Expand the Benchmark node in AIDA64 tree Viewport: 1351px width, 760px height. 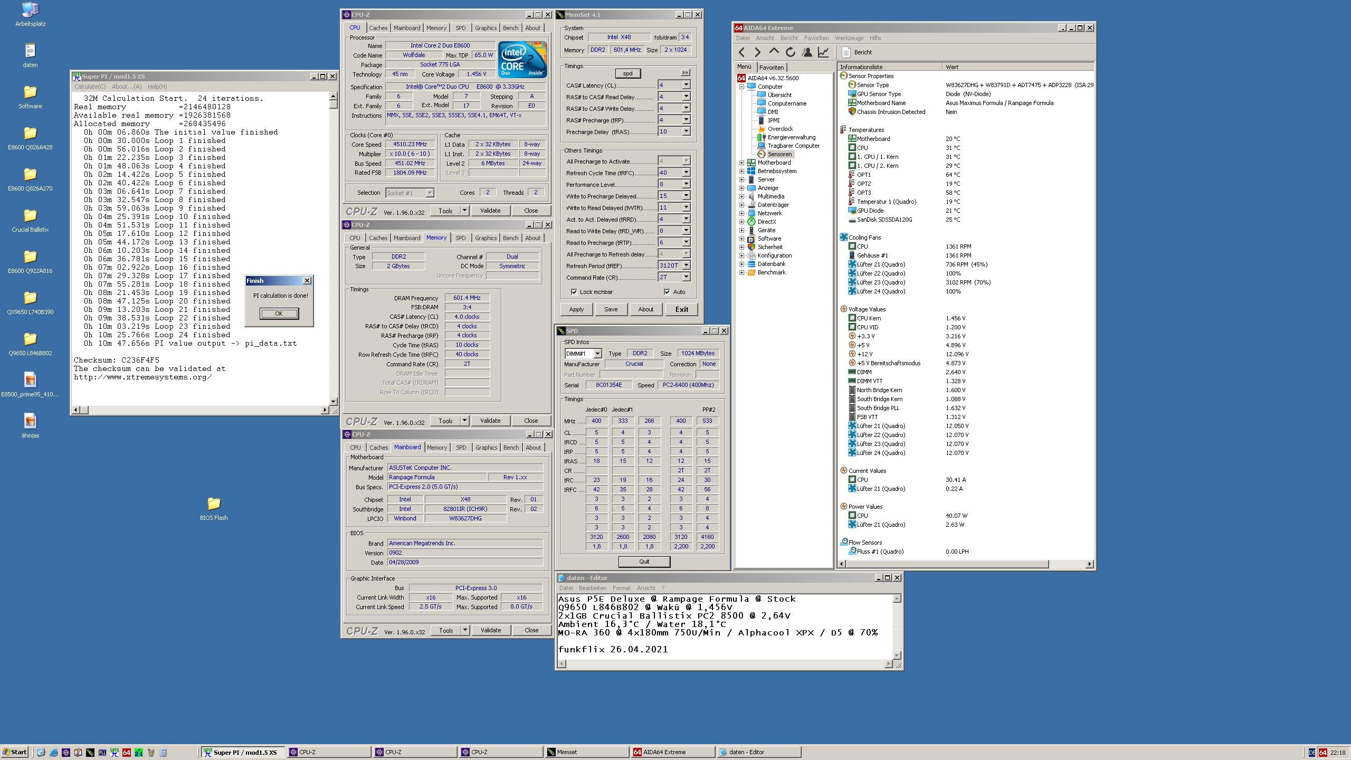coord(741,272)
